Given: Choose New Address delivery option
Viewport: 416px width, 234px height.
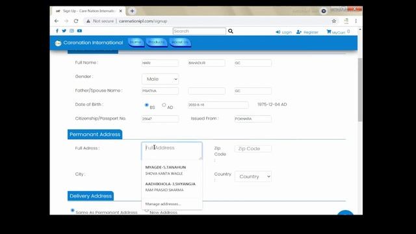Looking at the screenshot, I should coord(146,211).
